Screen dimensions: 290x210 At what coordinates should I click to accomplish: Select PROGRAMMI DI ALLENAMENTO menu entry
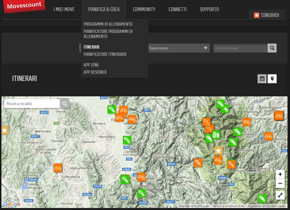pos(108,24)
